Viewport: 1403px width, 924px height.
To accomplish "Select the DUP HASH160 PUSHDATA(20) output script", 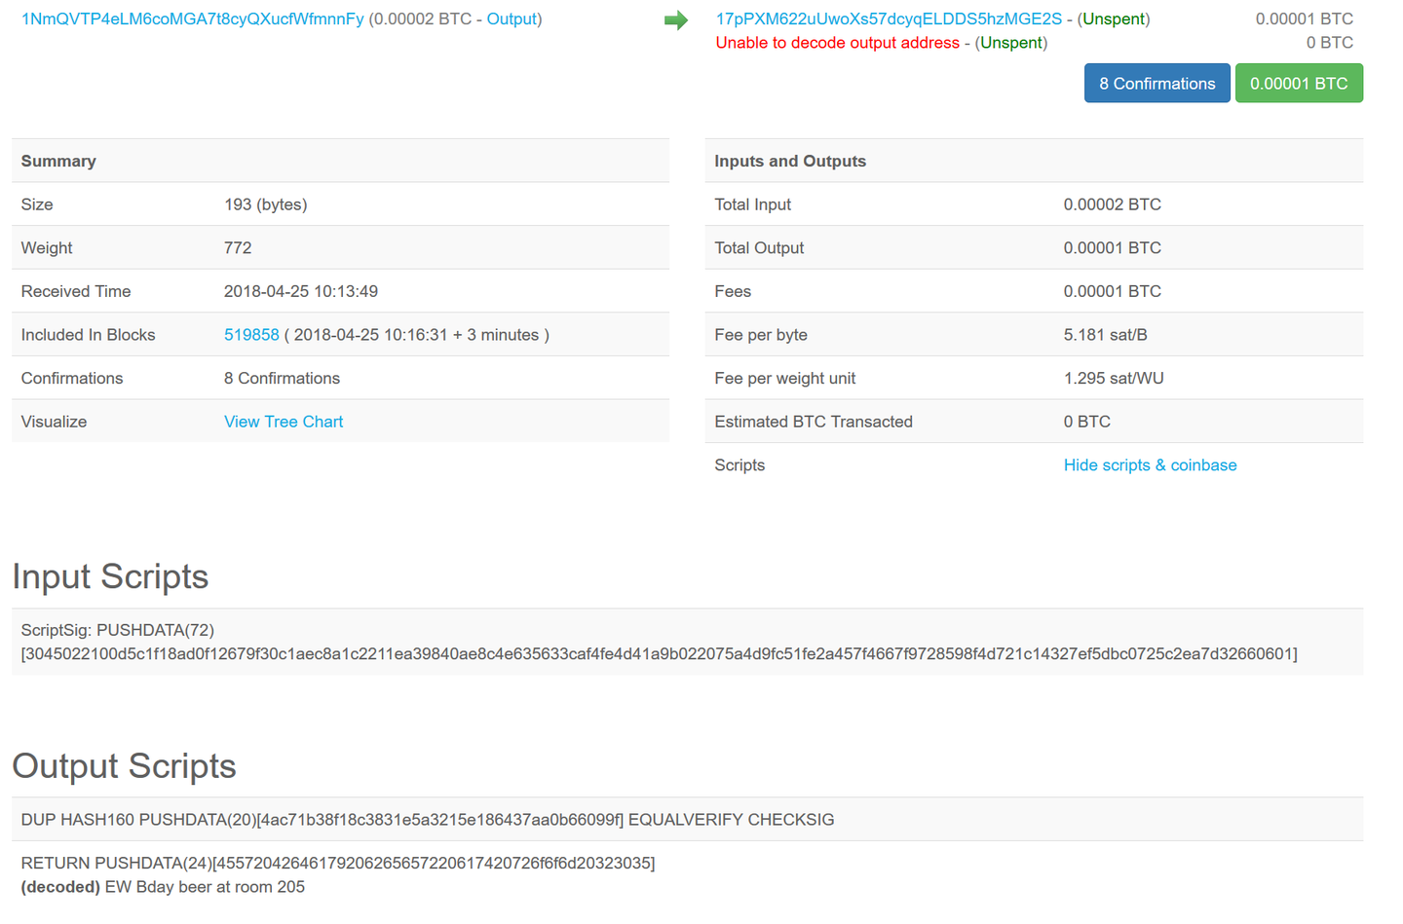I will (428, 820).
